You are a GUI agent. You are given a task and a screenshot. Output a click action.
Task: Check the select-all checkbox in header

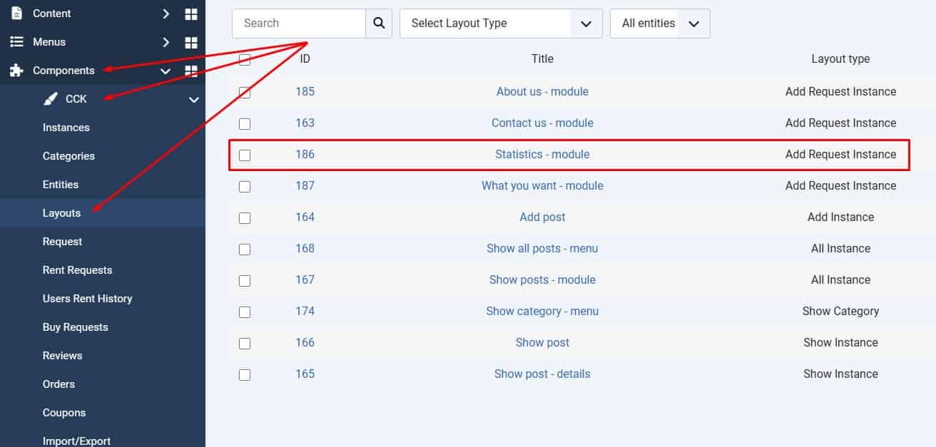tap(245, 59)
